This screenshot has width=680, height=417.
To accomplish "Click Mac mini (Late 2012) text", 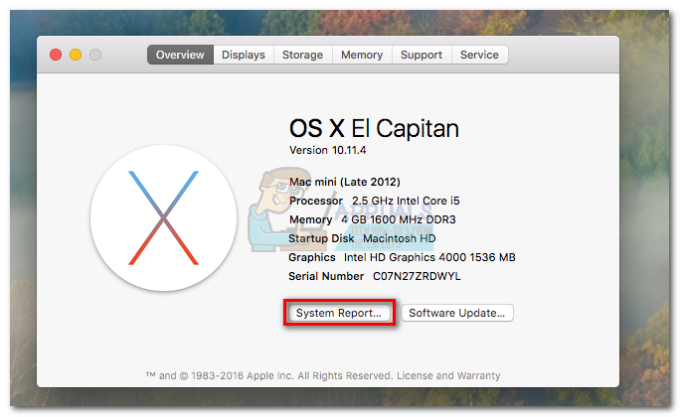I will pos(345,182).
